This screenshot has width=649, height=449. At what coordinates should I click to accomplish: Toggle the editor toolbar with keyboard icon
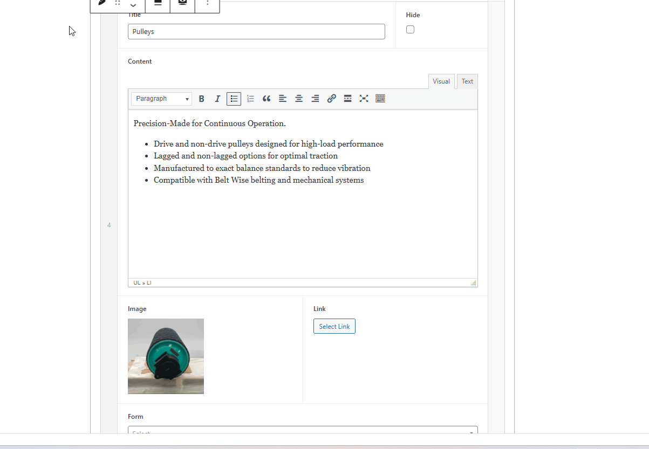380,99
